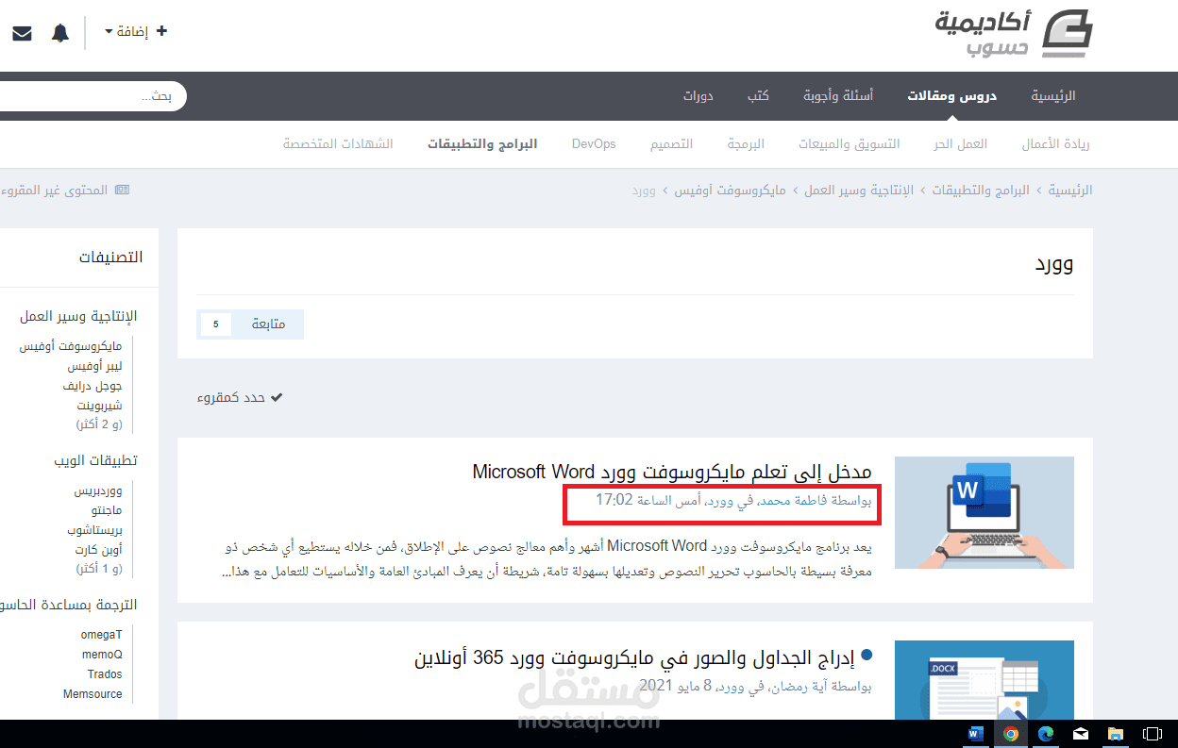Open Task View in the taskbar

[x=1152, y=733]
